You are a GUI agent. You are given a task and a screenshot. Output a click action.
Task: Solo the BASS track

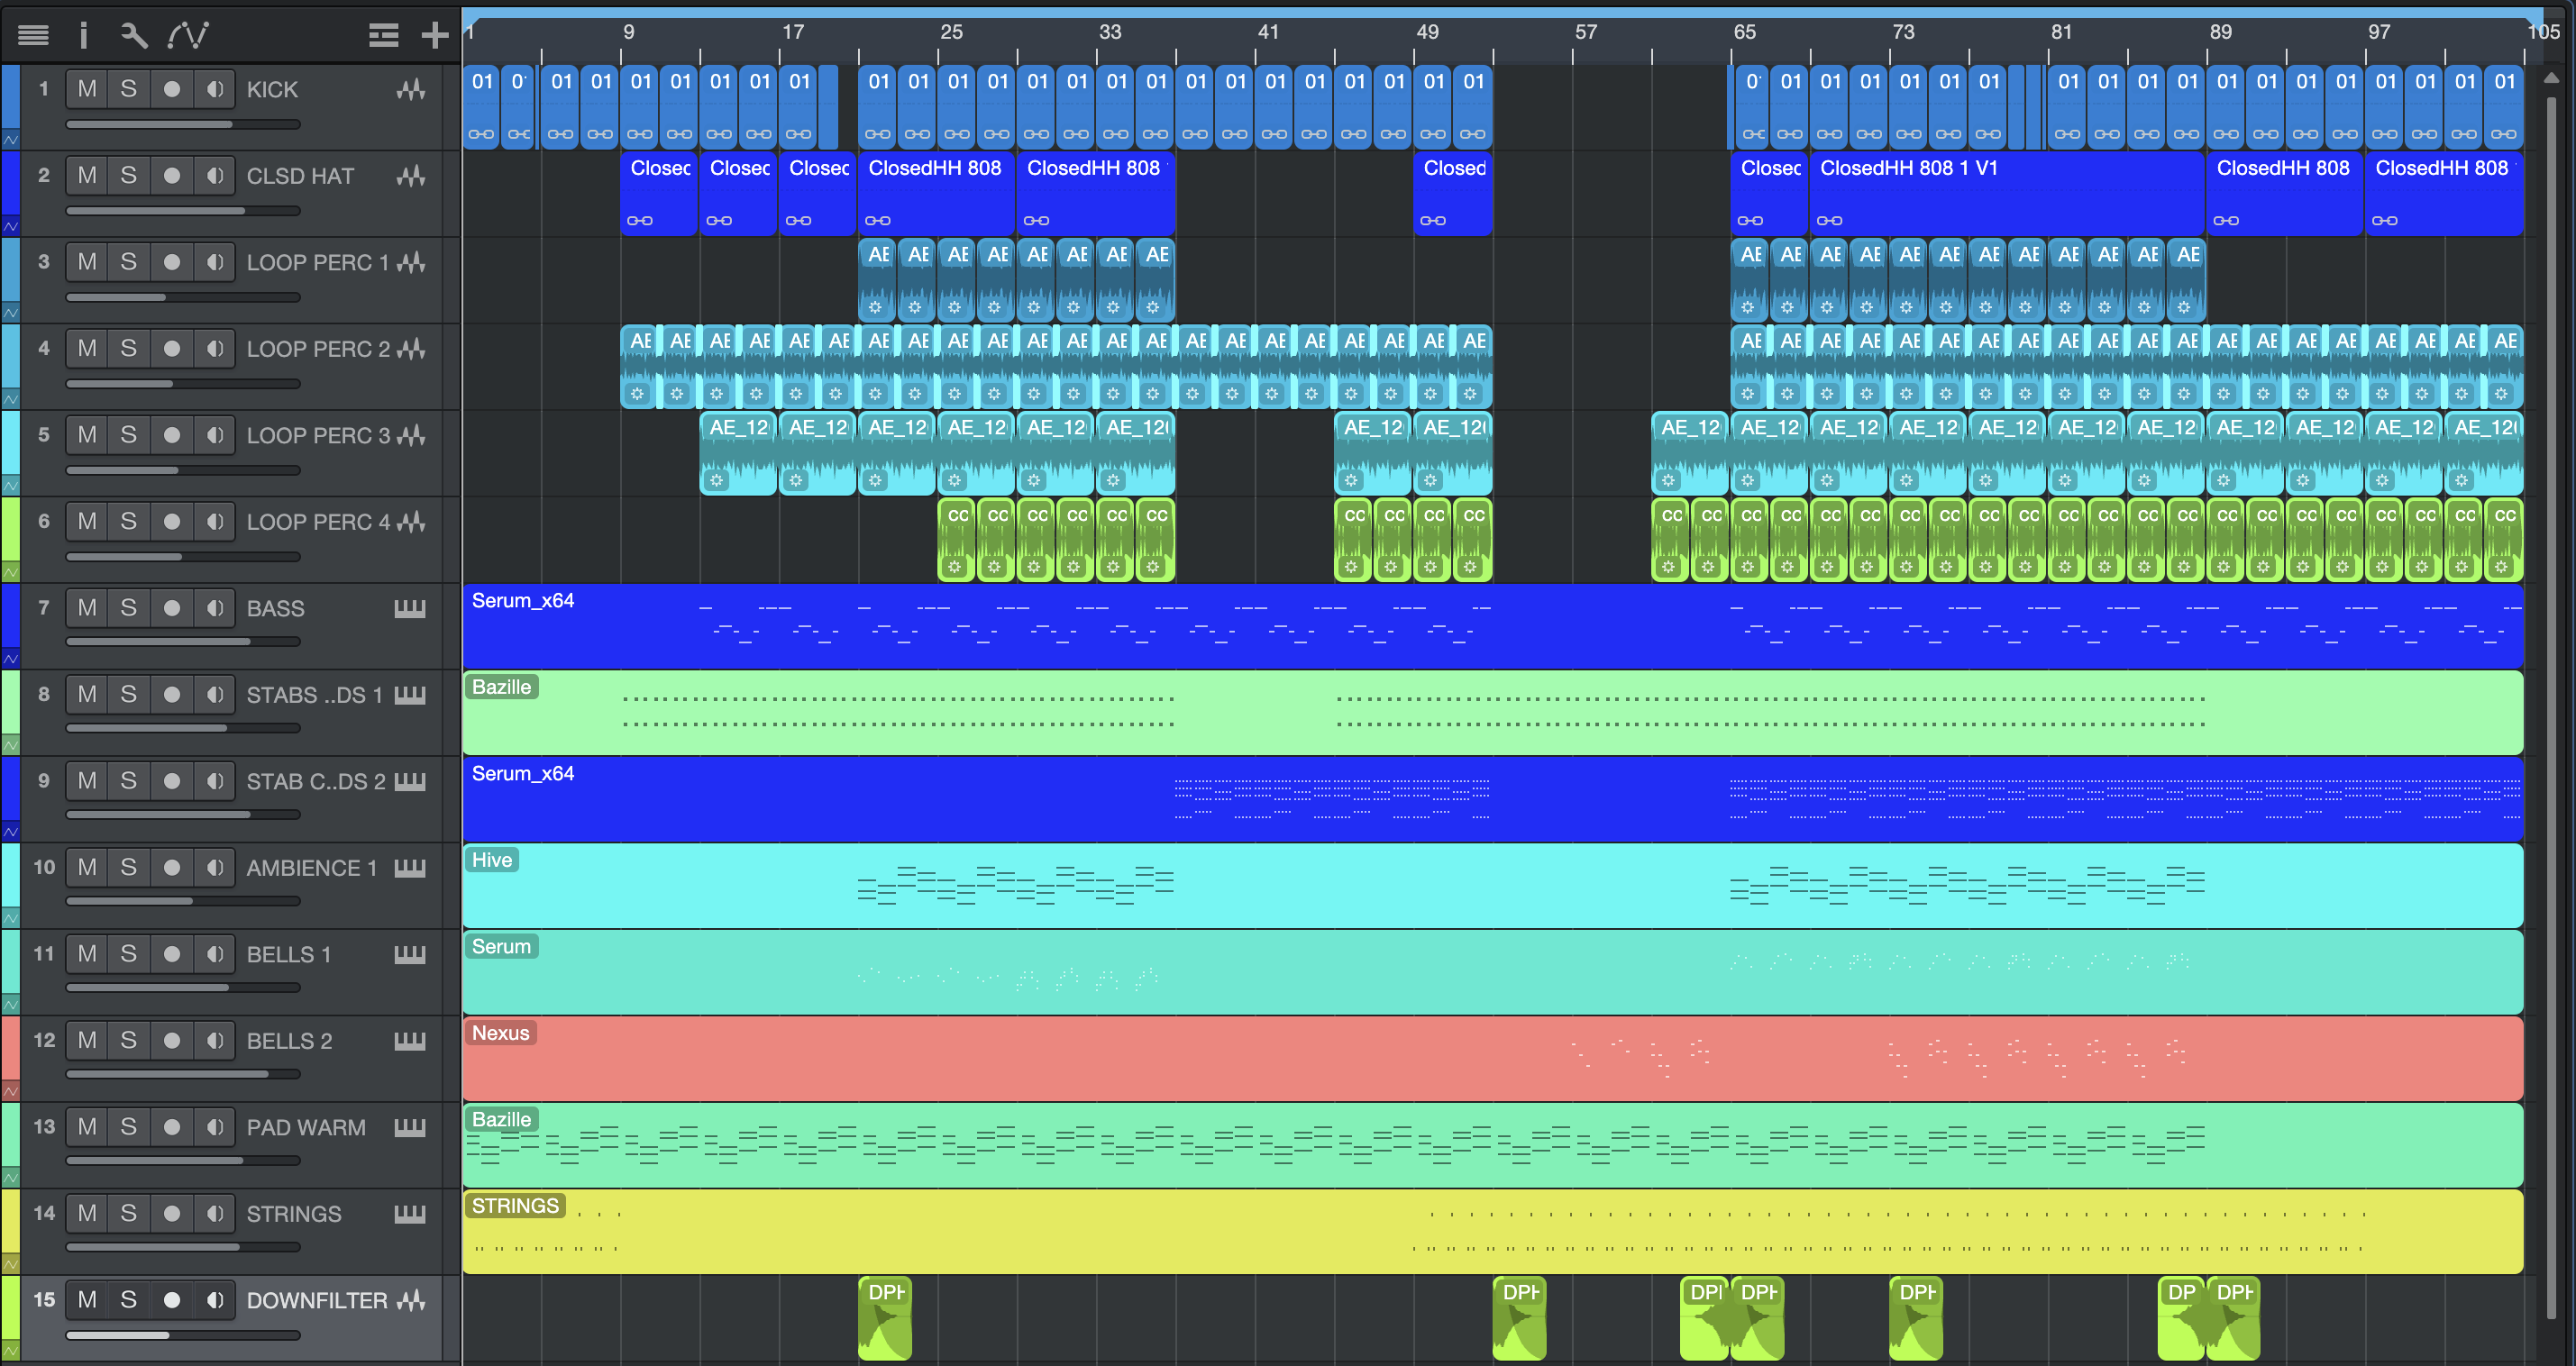coord(129,608)
